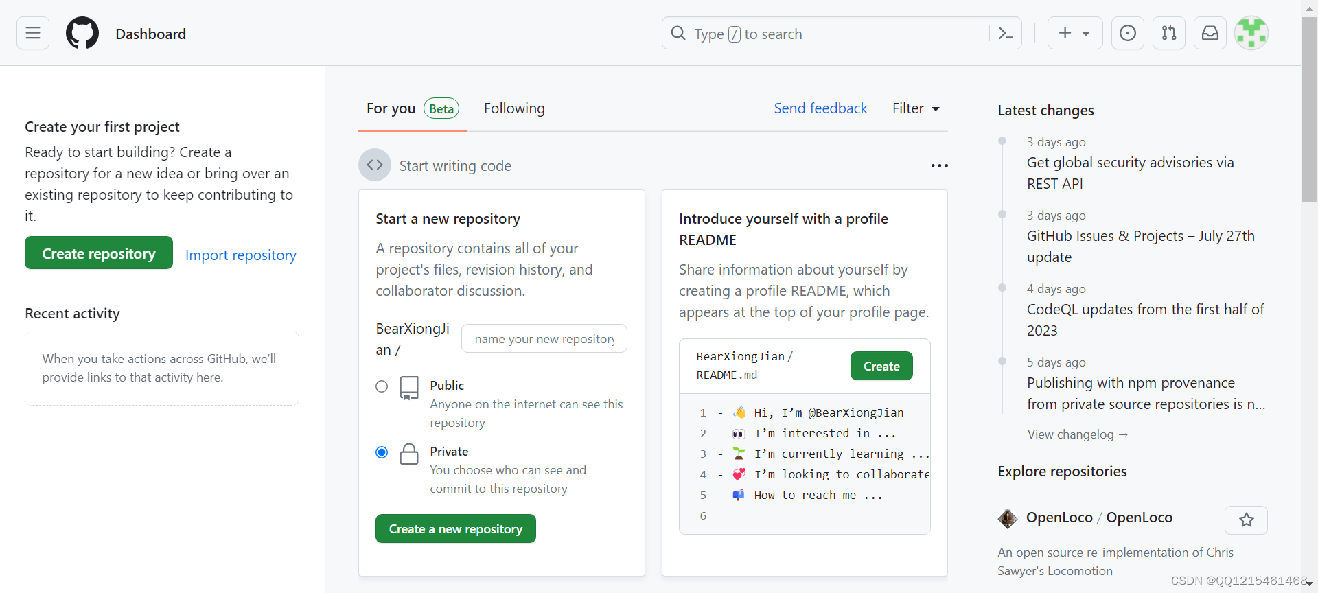Viewport: 1318px width, 593px height.
Task: Expand the create new dropdown arrow
Action: [x=1086, y=34]
